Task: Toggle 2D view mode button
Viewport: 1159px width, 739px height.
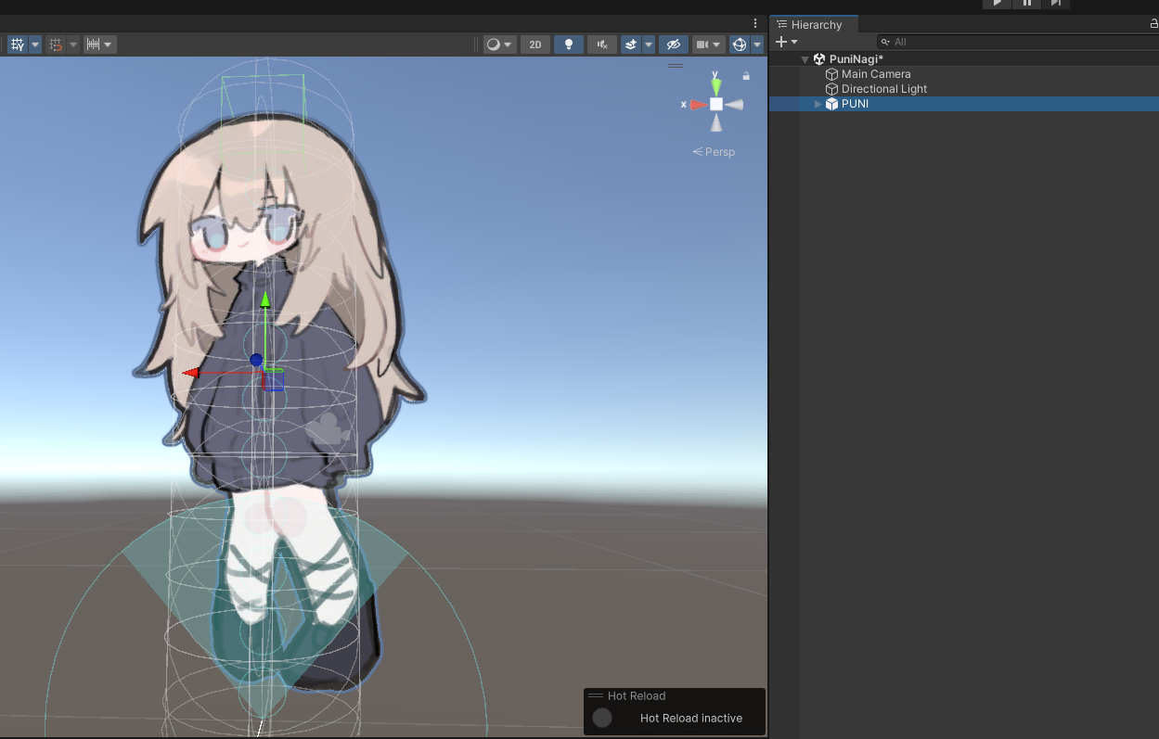Action: 534,45
